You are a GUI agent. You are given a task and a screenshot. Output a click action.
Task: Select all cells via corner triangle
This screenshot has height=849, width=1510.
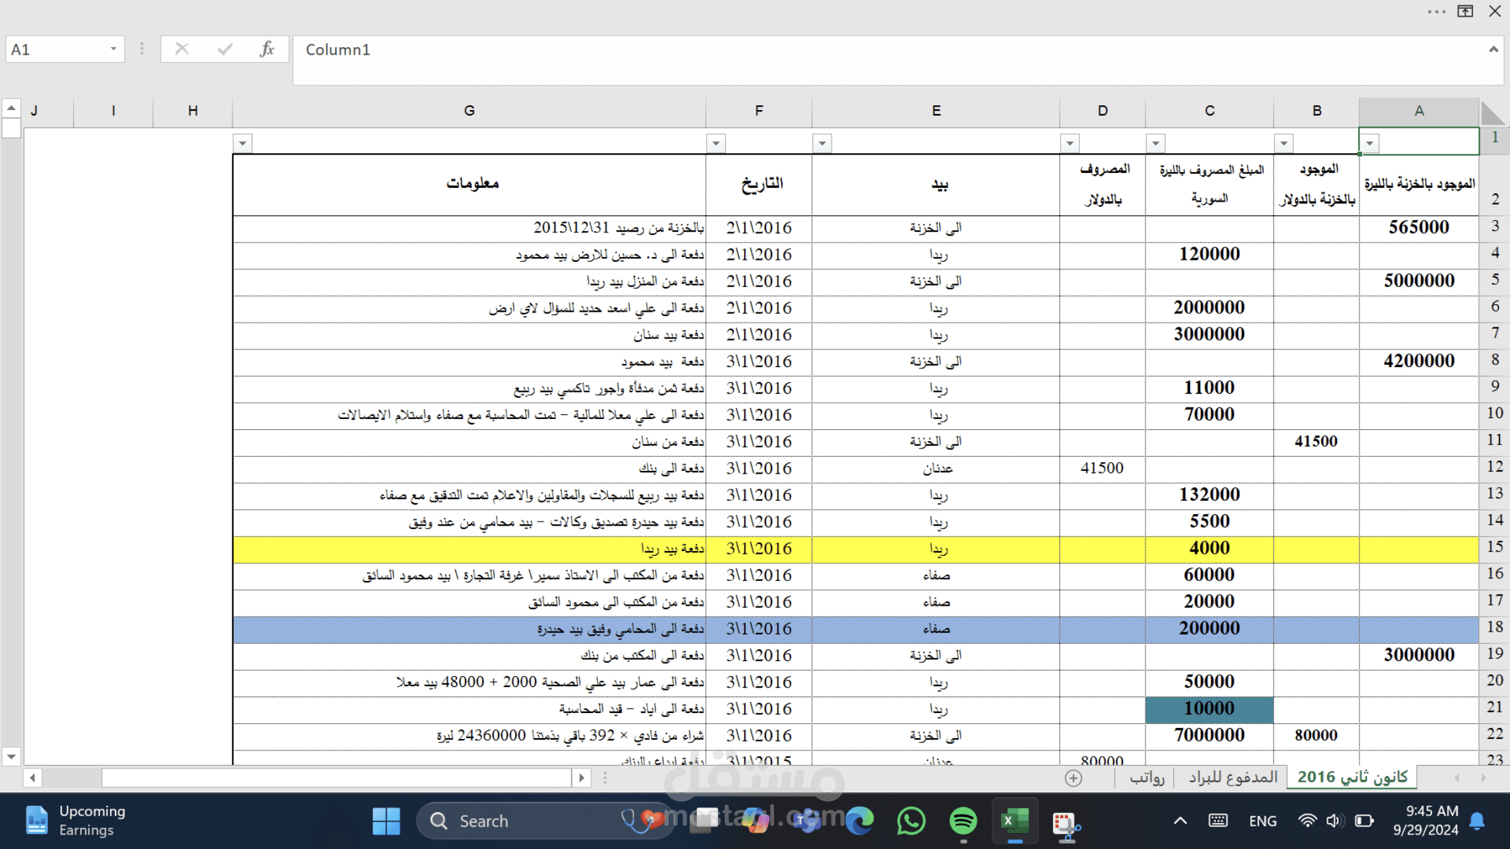1494,113
